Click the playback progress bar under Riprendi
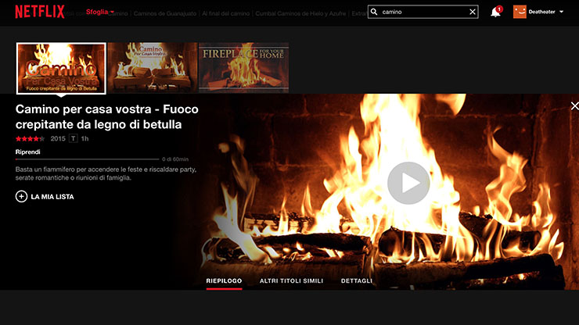This screenshot has height=325, width=579. [86, 159]
